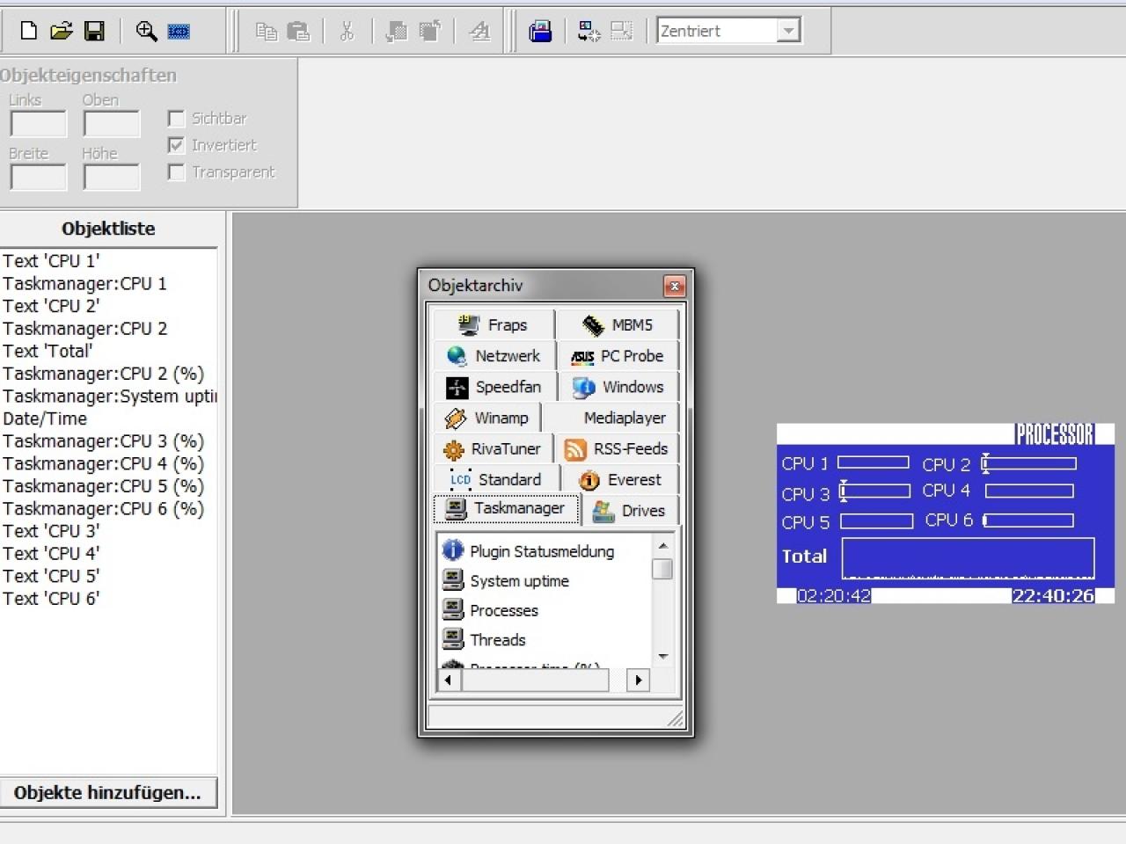Click the blue picture save icon in toolbar
The width and height of the screenshot is (1126, 844).
540,32
